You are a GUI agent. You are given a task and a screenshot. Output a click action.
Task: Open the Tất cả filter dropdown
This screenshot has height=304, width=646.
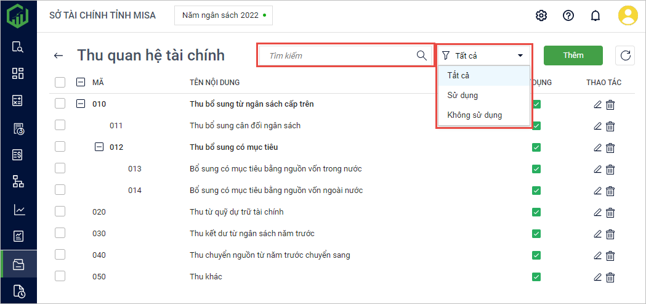pyautogui.click(x=484, y=55)
